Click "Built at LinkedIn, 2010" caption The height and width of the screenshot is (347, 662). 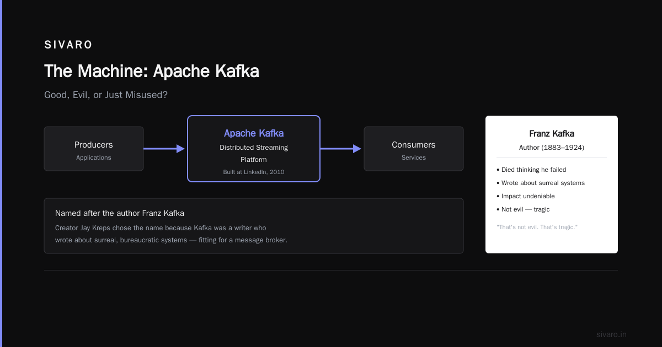254,172
